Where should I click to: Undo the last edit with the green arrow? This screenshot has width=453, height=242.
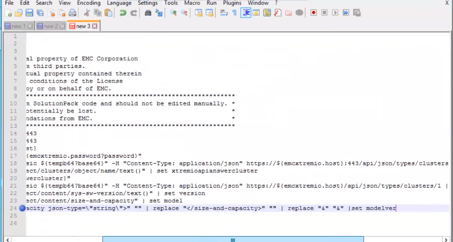[x=123, y=13]
